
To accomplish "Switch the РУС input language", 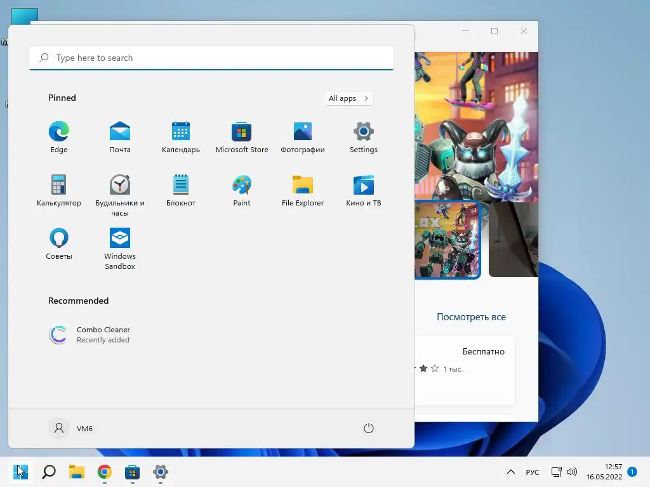I will point(533,472).
